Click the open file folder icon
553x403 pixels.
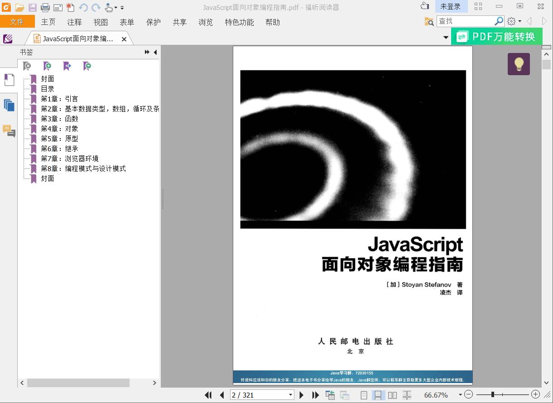point(19,7)
